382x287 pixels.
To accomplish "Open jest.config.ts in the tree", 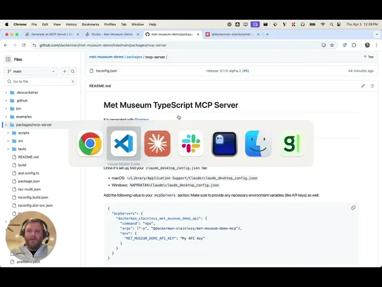I will coord(29,173).
